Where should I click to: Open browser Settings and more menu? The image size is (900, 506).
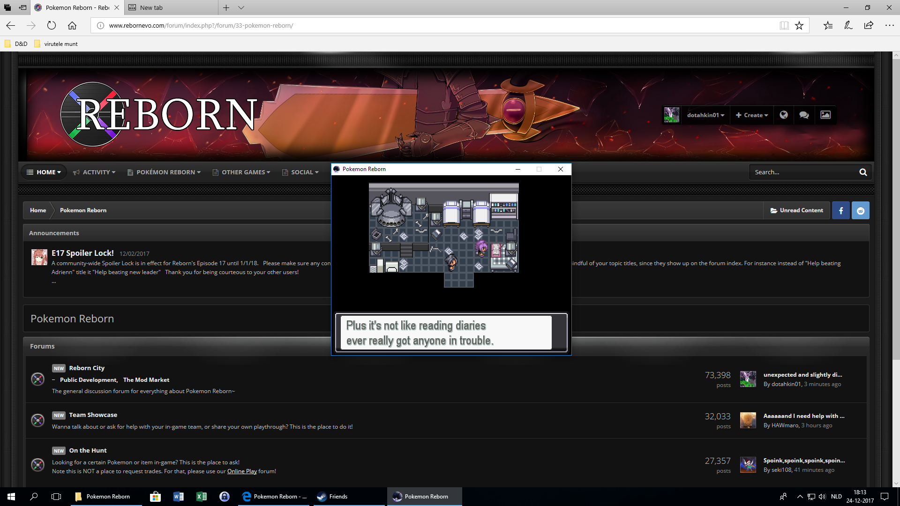(x=889, y=25)
